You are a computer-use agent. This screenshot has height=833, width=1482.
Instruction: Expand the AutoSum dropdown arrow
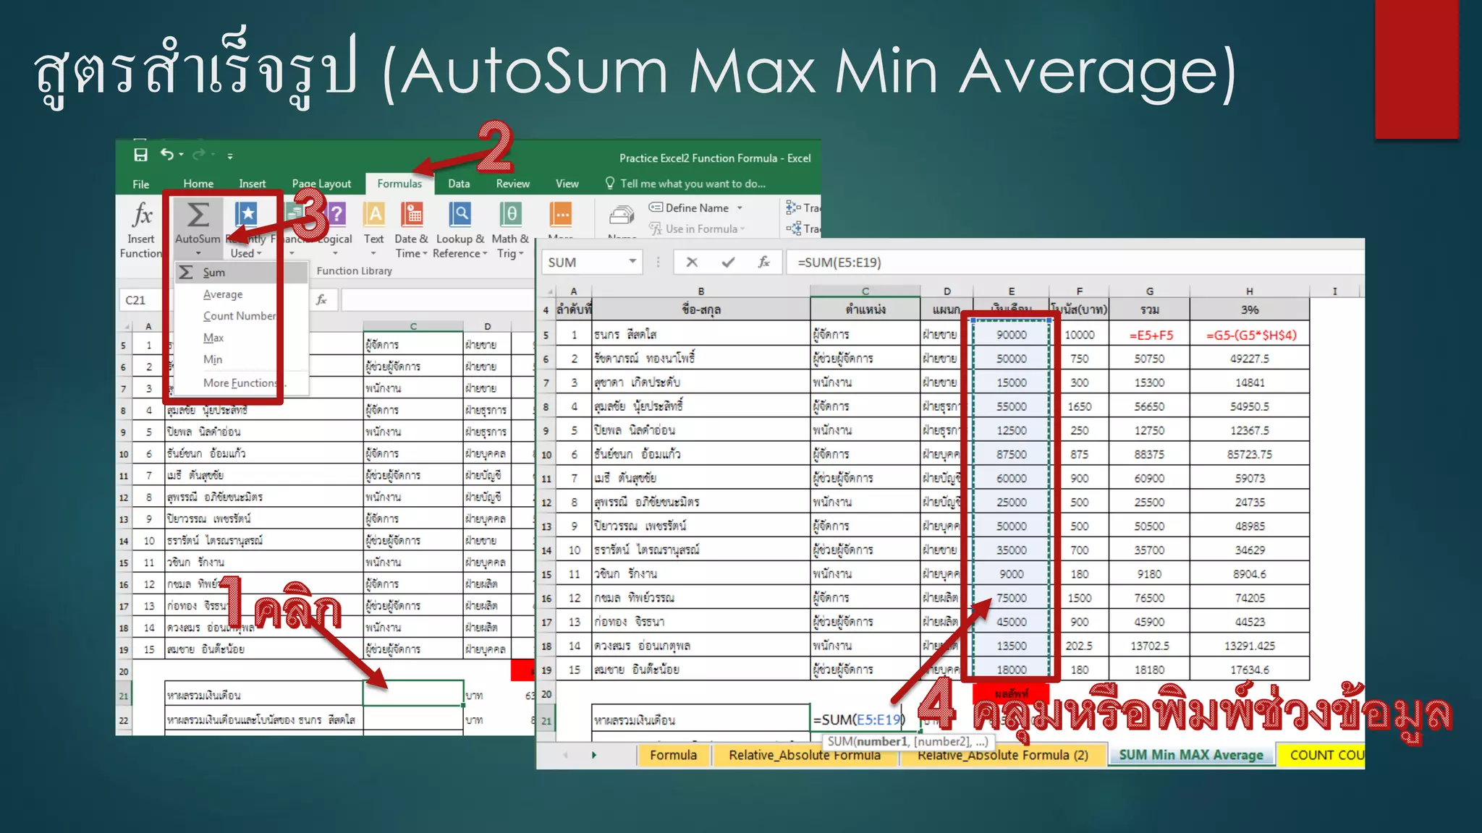point(198,253)
